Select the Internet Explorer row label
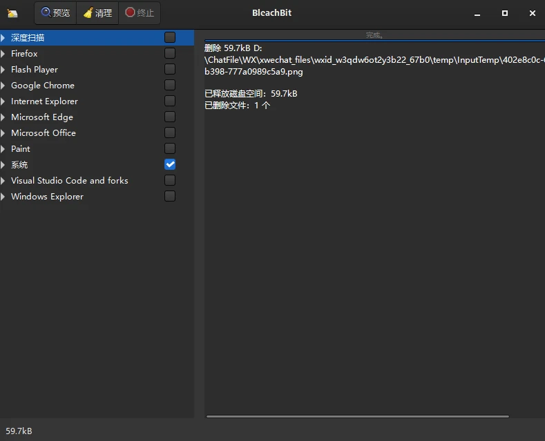 click(x=44, y=101)
